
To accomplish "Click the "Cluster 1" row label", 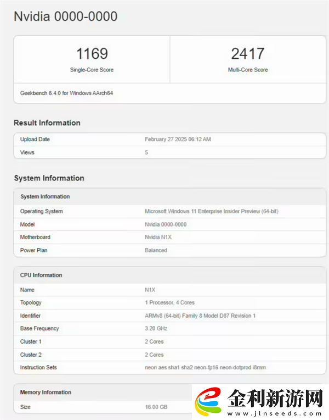I will coord(31,341).
